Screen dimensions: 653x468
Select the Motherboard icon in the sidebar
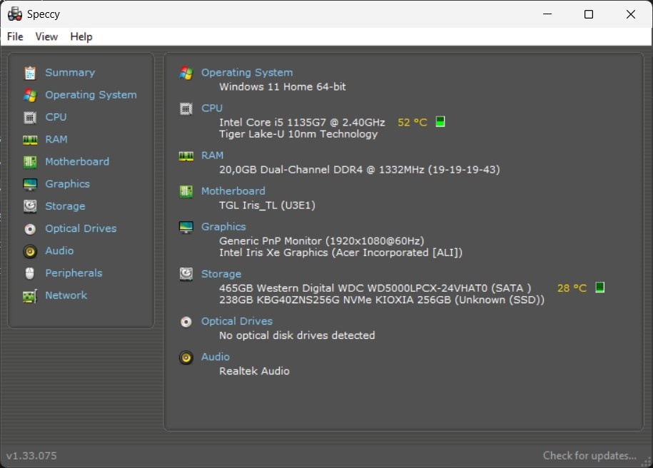[x=29, y=161]
